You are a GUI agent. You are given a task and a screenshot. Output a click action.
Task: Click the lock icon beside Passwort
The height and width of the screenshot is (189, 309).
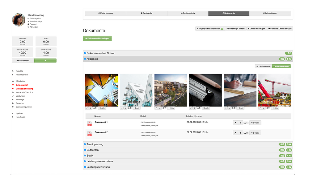pyautogui.click(x=28, y=24)
